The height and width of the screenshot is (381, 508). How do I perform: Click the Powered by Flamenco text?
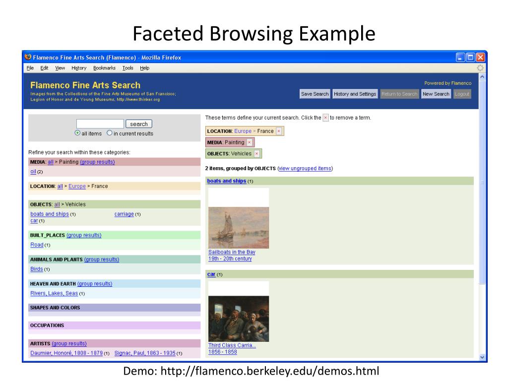(x=448, y=83)
